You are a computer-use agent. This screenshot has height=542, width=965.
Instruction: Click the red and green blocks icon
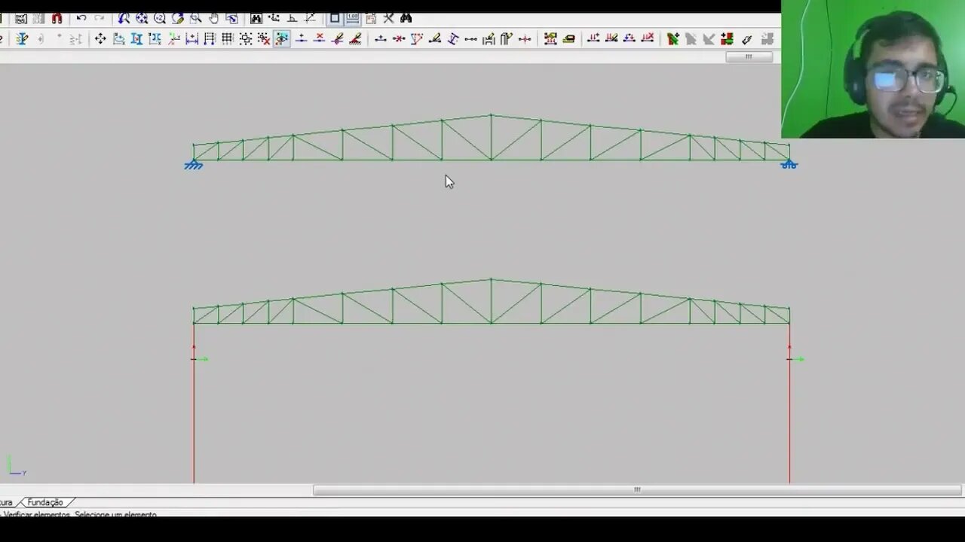point(727,38)
